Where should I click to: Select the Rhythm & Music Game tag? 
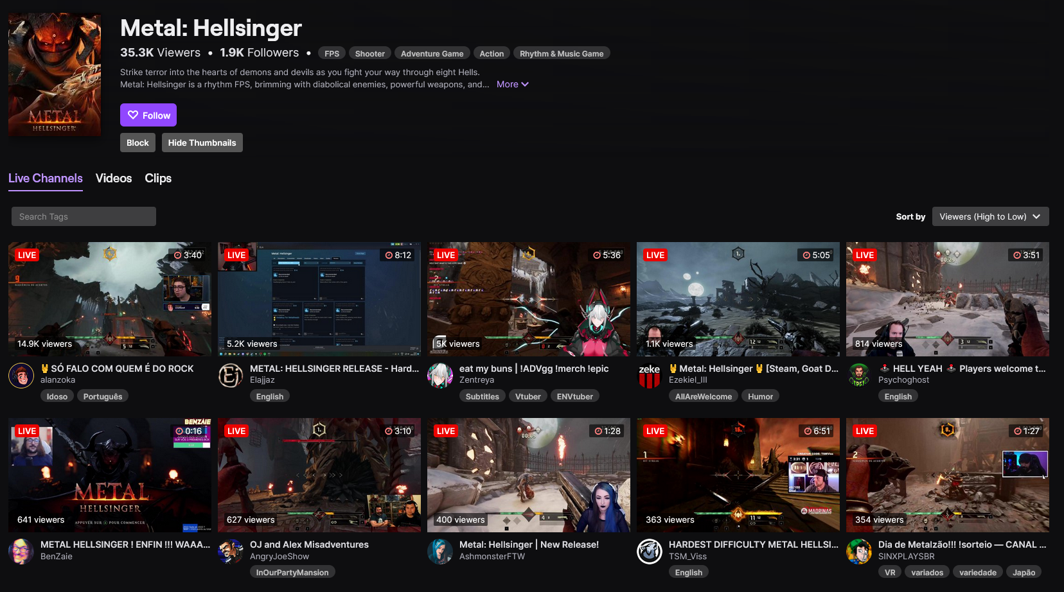point(562,53)
